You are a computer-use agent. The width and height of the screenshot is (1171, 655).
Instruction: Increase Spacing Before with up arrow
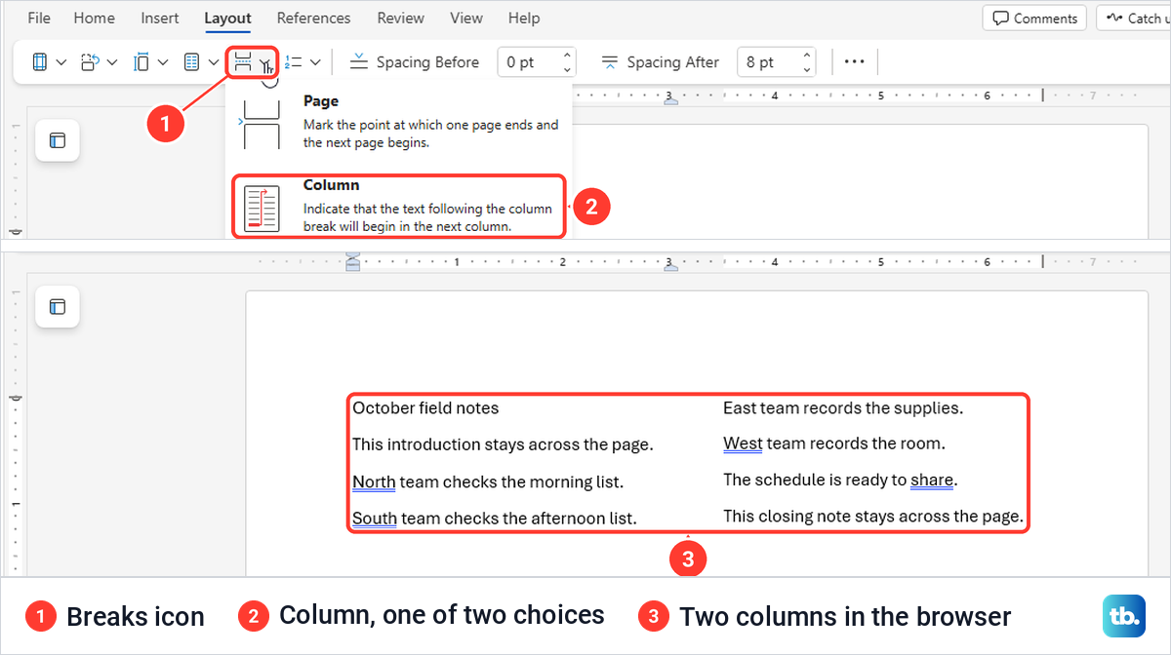[x=567, y=56]
